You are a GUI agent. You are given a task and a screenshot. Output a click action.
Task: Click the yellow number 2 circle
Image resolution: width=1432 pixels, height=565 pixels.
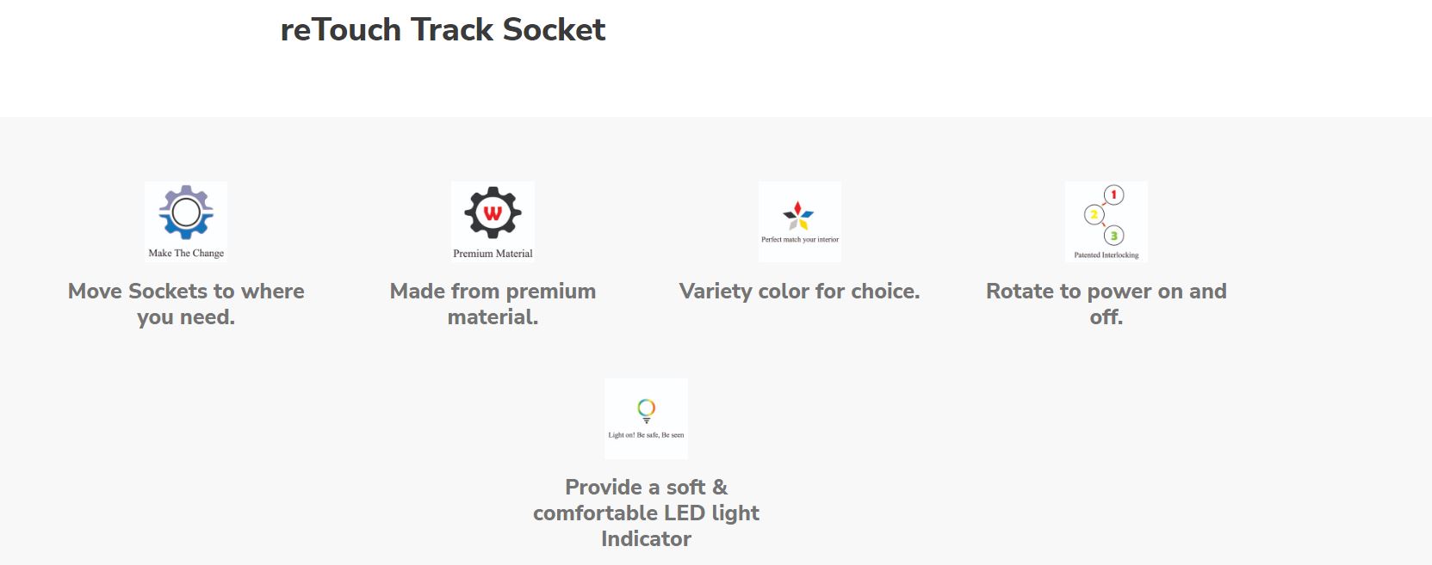[1094, 214]
